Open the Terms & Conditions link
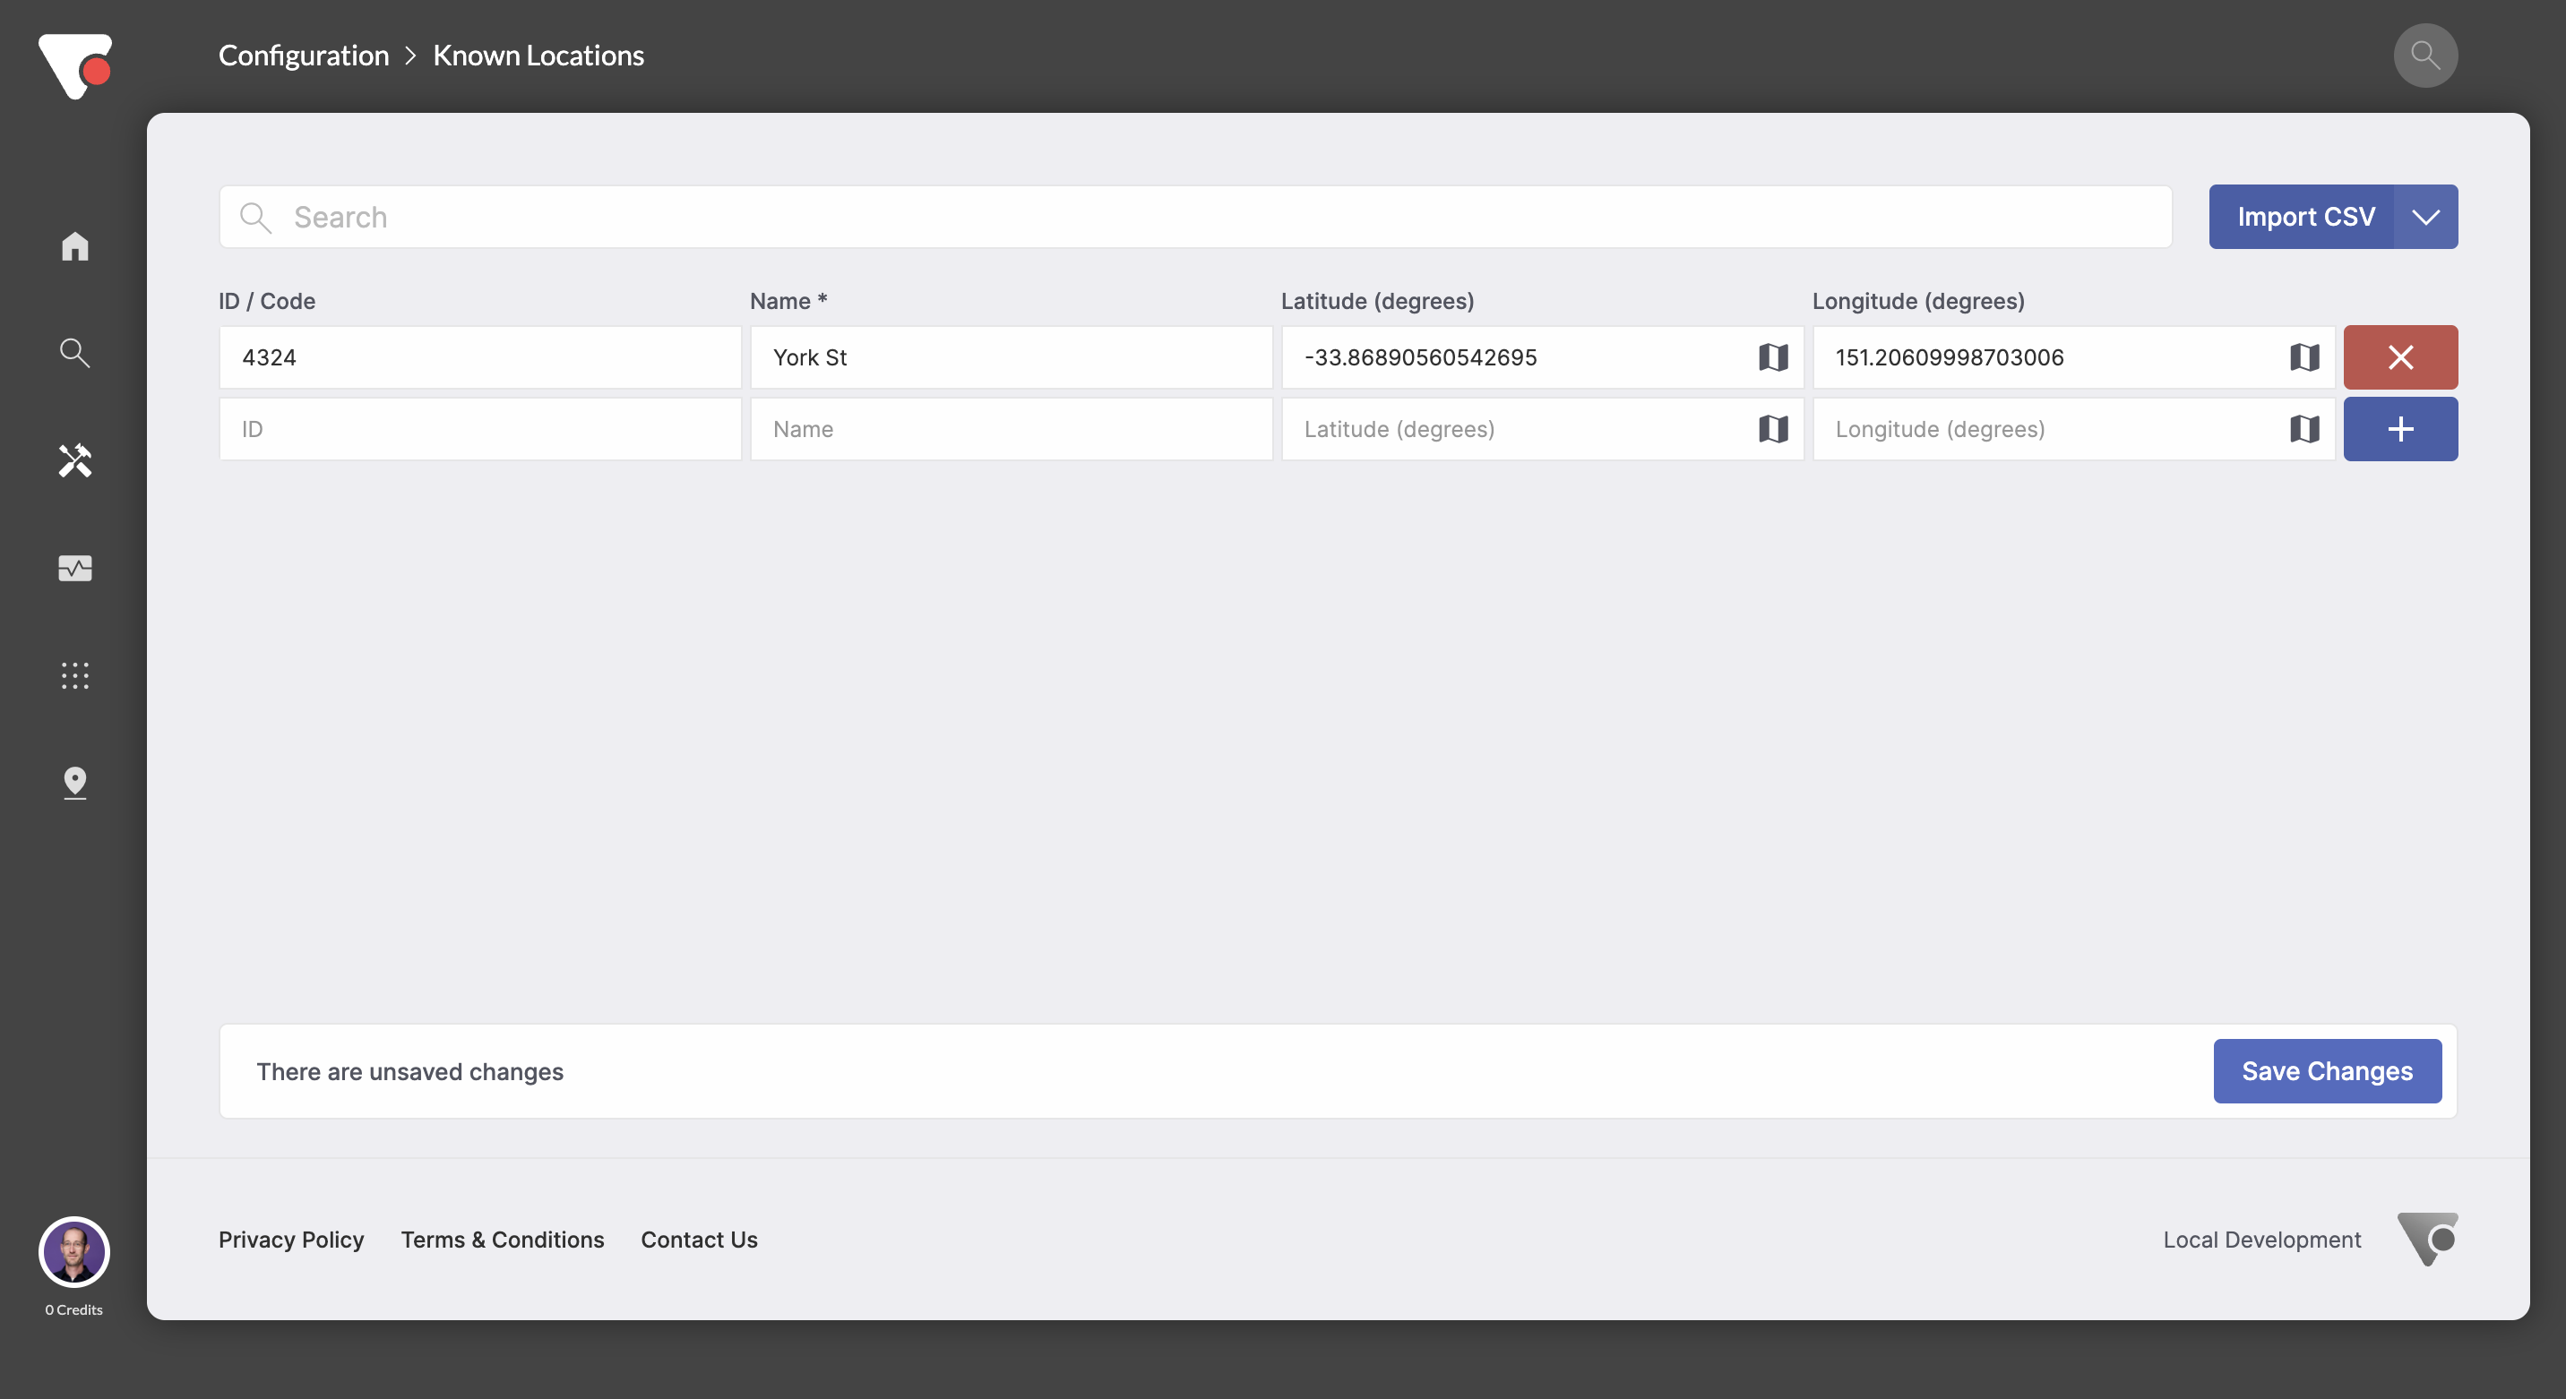The image size is (2566, 1399). point(502,1240)
